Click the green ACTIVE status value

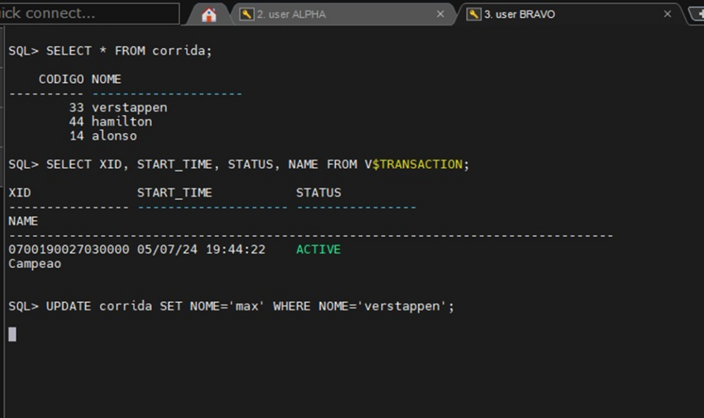click(x=318, y=250)
